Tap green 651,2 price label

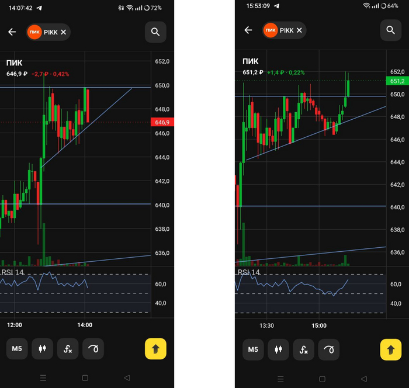[397, 81]
